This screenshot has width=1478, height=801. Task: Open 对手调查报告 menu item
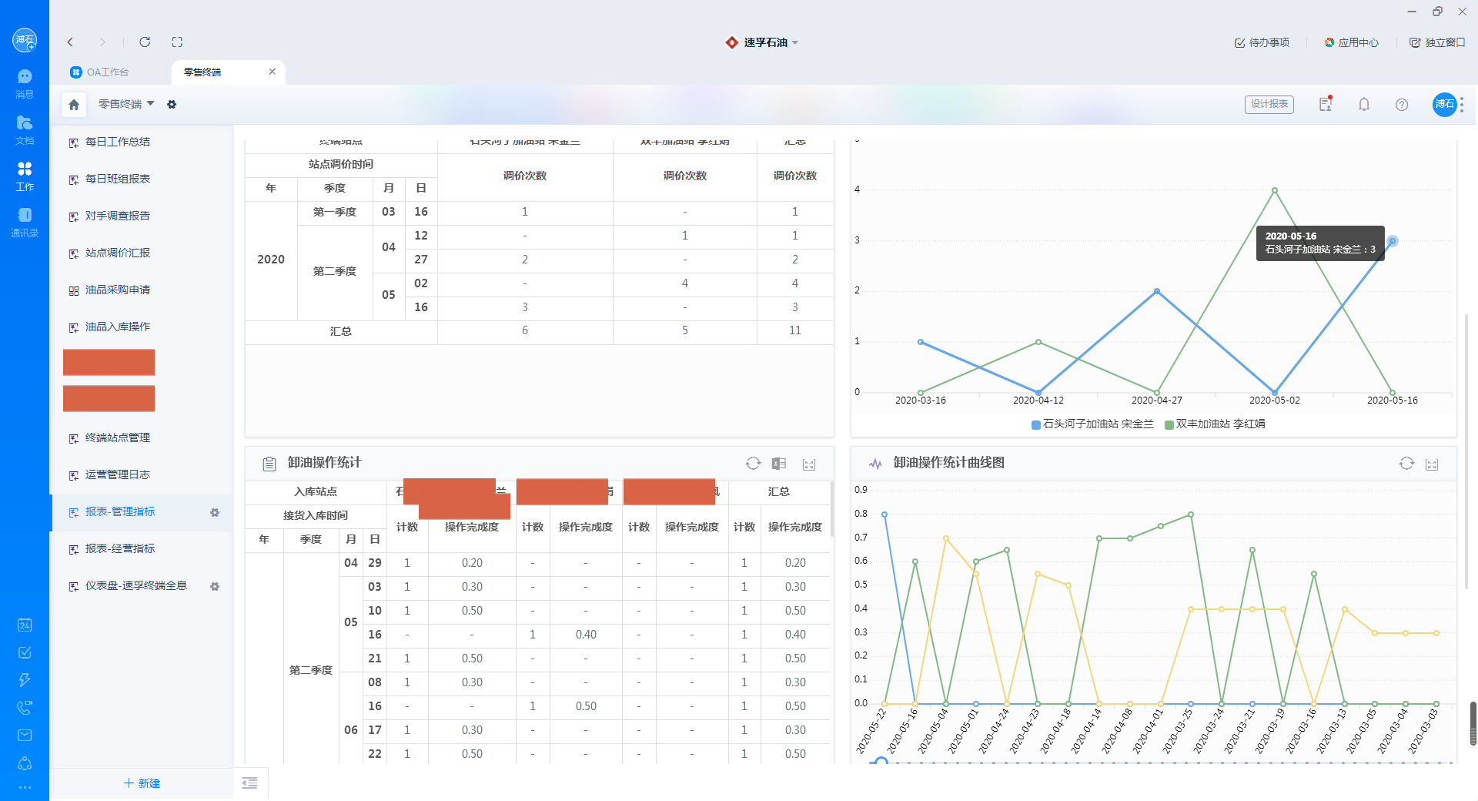[117, 216]
